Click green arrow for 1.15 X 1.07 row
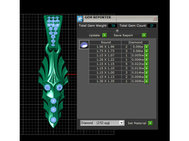 click(146, 55)
